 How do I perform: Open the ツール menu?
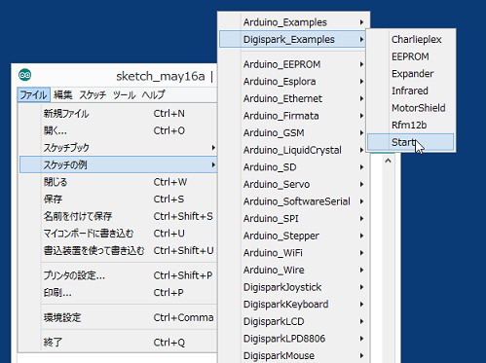point(124,95)
